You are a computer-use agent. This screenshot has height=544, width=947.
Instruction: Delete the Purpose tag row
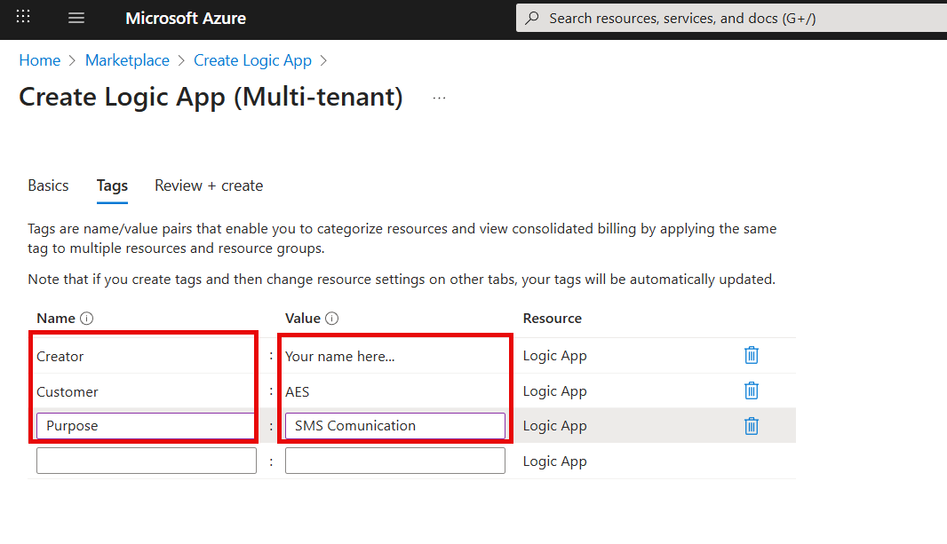point(751,426)
